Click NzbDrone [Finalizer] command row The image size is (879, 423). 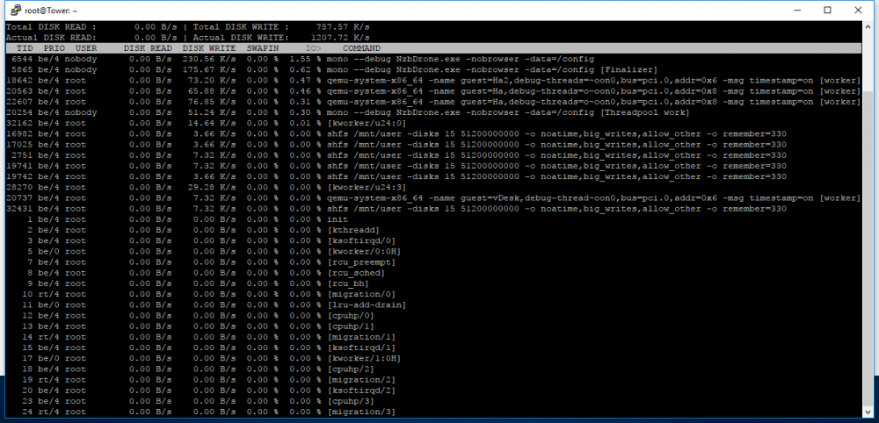(x=491, y=70)
